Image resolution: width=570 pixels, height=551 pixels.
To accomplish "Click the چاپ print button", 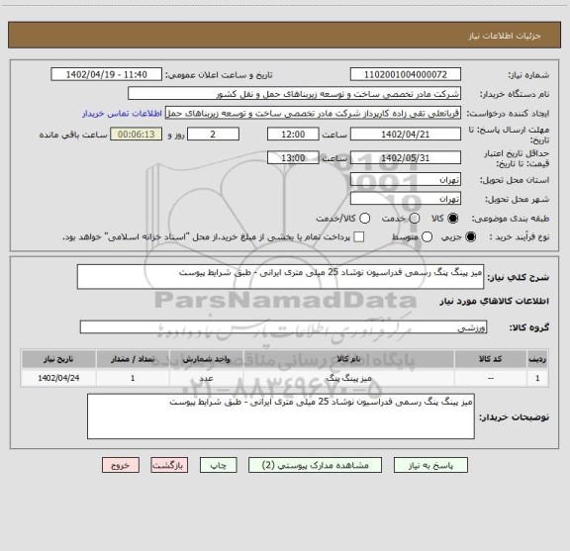I will pos(219,465).
